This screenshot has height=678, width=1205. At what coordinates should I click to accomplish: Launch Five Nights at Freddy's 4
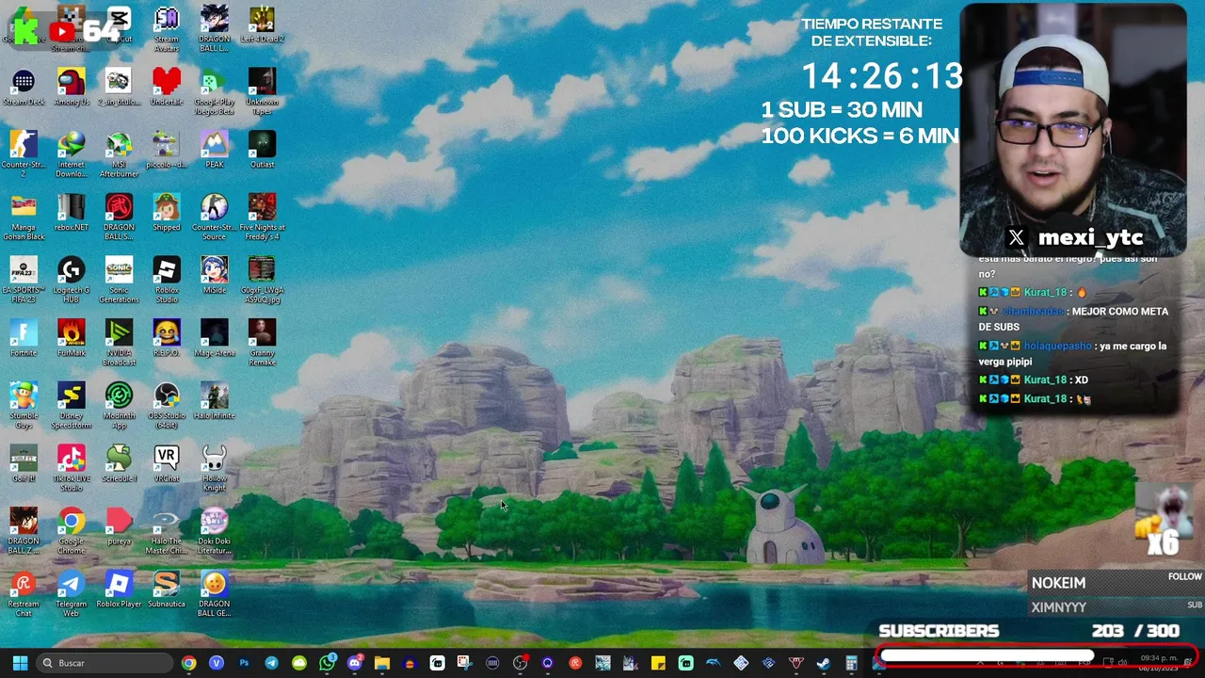click(262, 218)
